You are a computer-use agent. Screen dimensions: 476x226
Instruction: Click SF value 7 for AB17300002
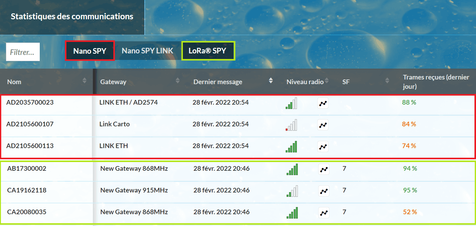pyautogui.click(x=344, y=169)
